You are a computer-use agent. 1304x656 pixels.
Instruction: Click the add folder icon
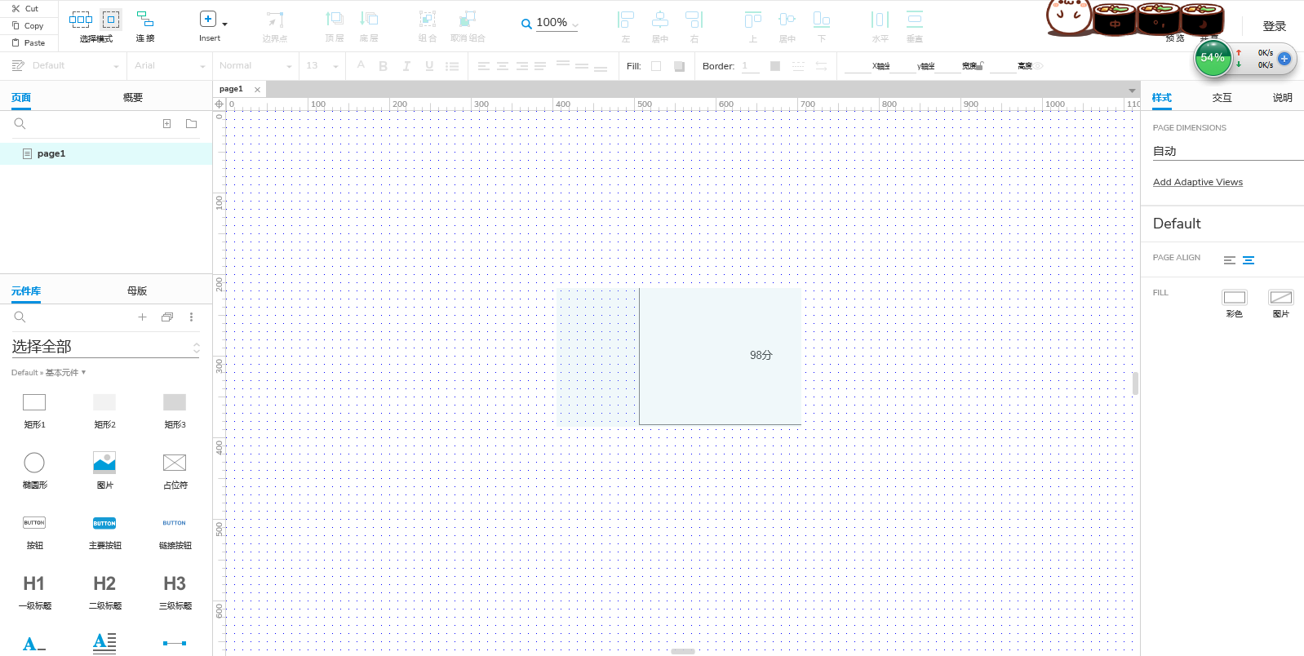(x=191, y=124)
